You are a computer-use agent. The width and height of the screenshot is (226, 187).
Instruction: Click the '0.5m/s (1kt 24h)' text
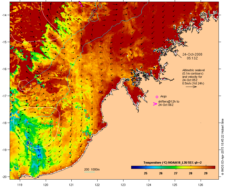(193, 83)
